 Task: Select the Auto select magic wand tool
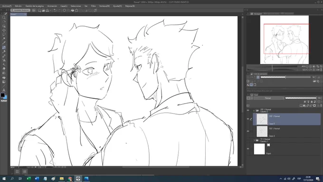(x=4, y=39)
